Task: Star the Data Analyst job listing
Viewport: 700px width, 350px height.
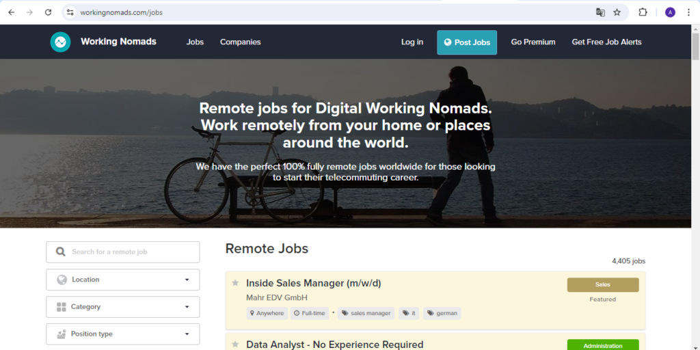Action: (x=235, y=345)
